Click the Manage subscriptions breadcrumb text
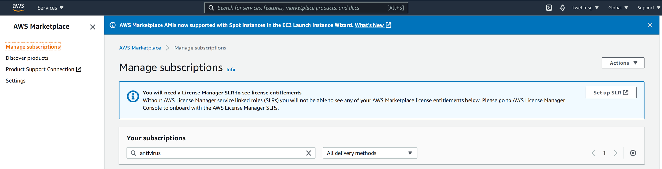This screenshot has height=169, width=662. [200, 48]
